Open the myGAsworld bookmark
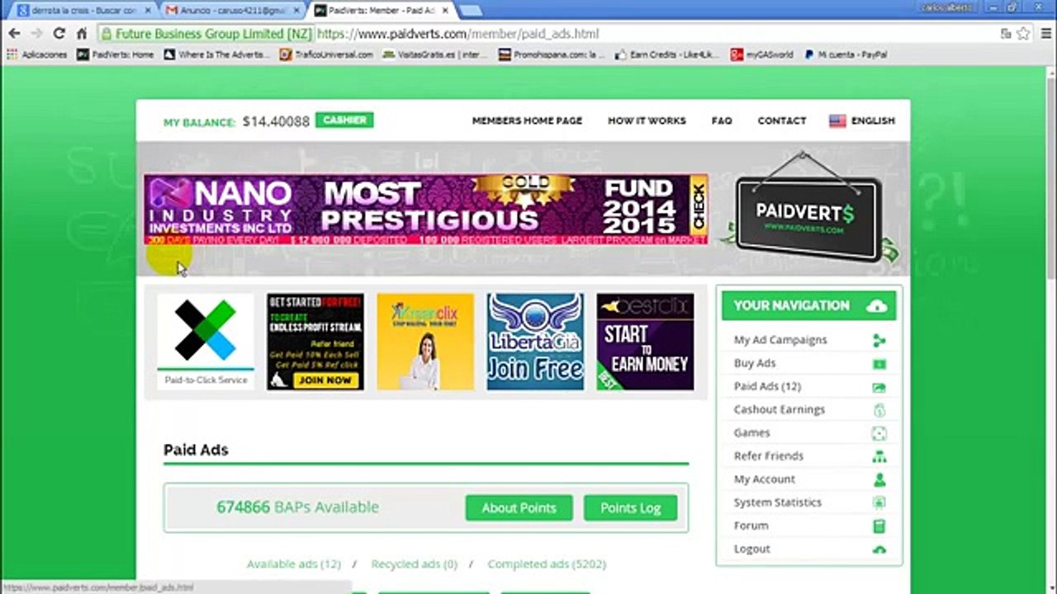Viewport: 1057px width, 594px height. point(762,55)
